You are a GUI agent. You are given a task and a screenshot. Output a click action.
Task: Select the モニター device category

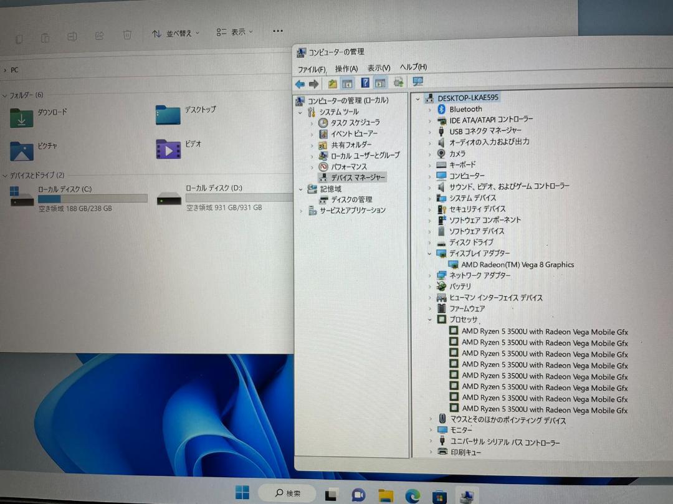(461, 430)
